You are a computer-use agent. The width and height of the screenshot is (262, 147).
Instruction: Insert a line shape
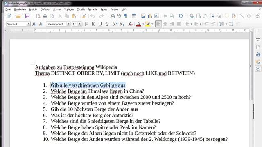coord(242,16)
